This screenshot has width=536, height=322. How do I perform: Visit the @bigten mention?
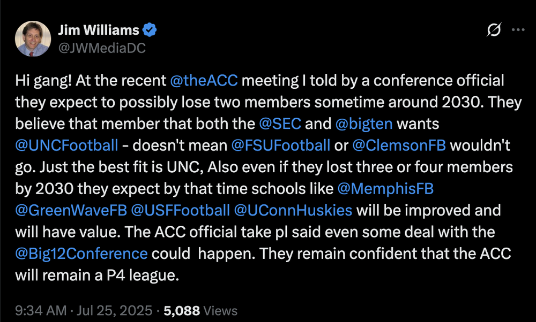[364, 124]
